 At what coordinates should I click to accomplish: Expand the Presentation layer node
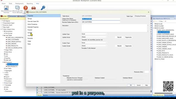[1, 23]
